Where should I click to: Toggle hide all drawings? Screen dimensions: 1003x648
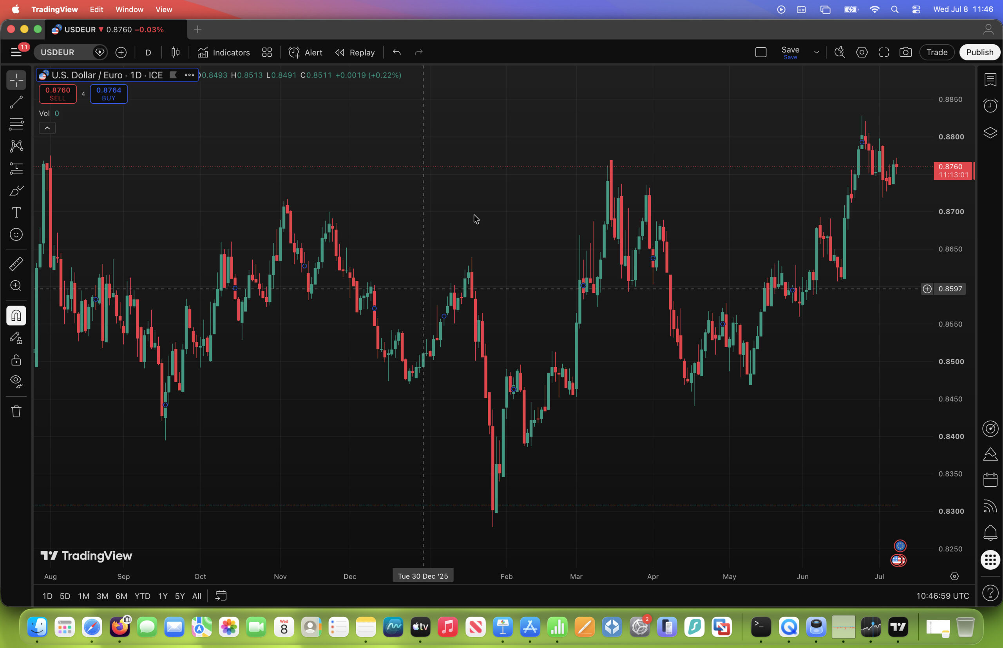click(x=16, y=382)
